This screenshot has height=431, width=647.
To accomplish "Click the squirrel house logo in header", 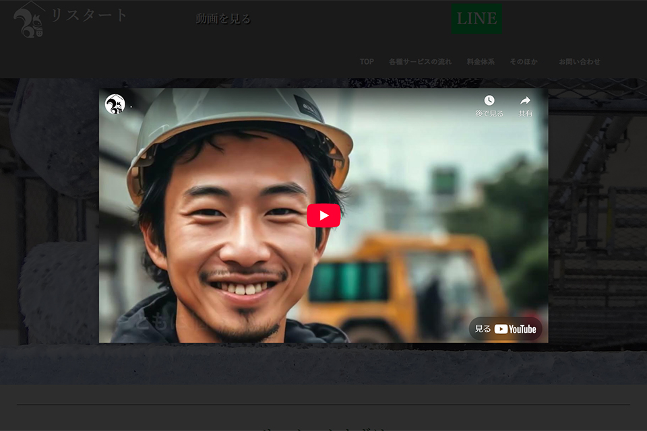I will (29, 20).
